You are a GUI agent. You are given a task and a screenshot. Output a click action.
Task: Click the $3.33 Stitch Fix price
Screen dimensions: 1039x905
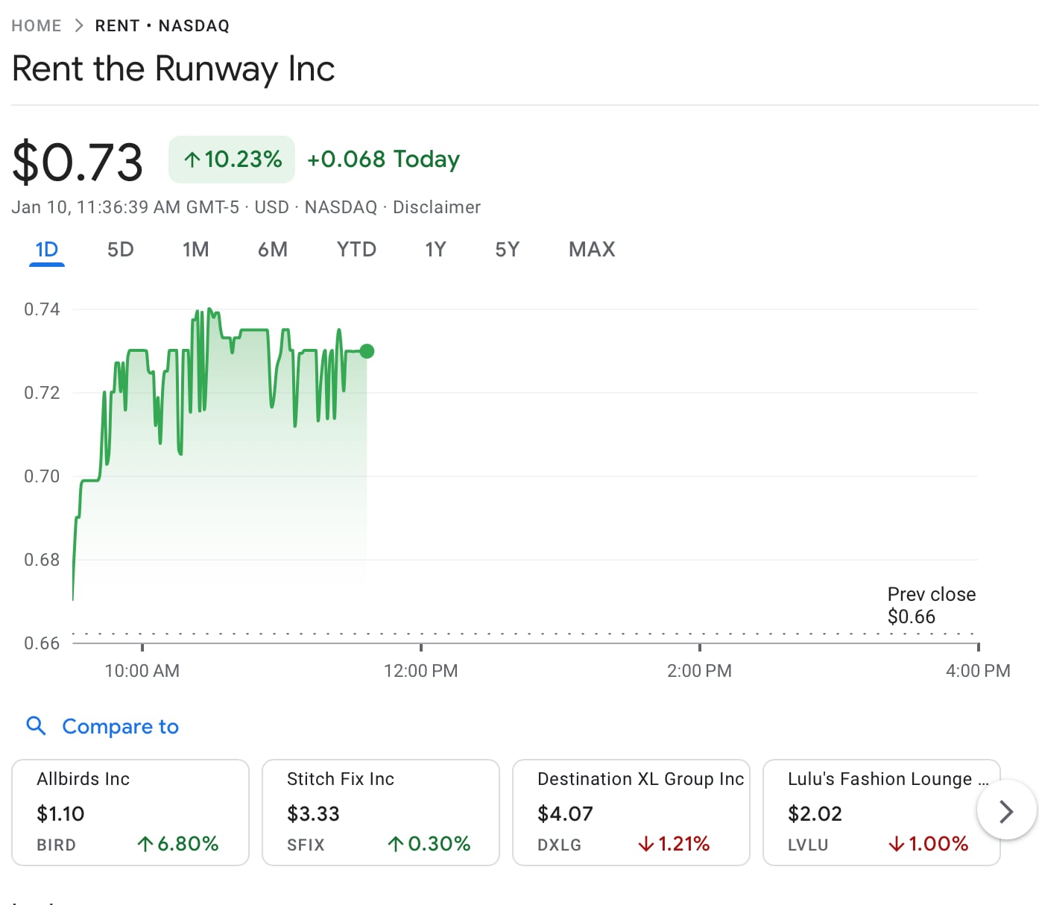[313, 813]
